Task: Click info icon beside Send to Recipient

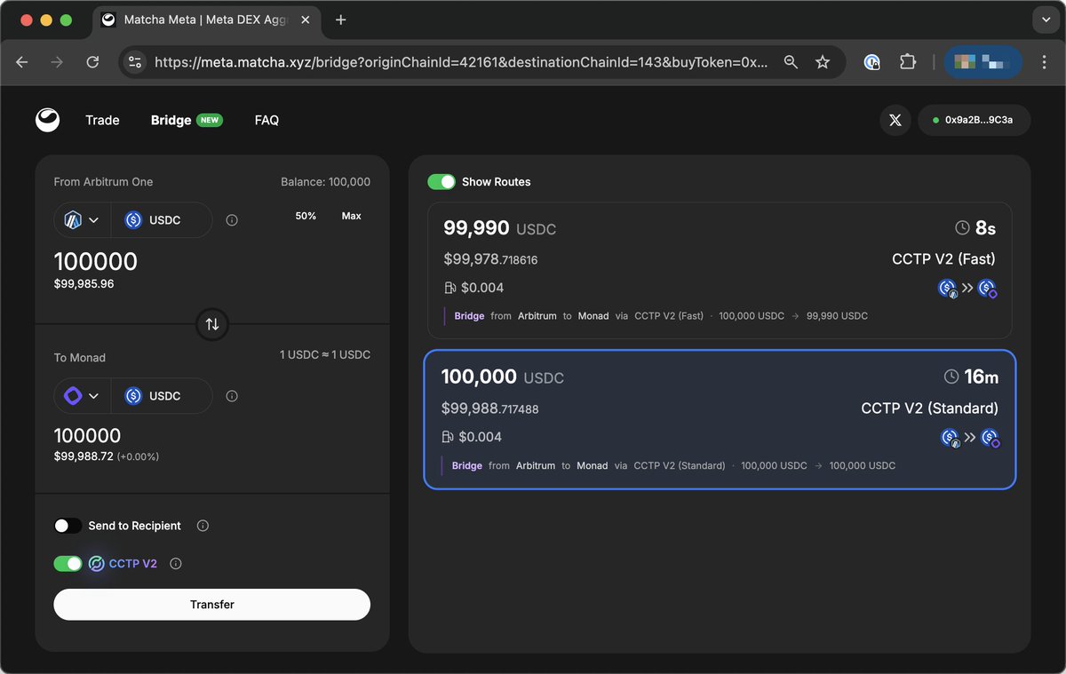Action: (x=203, y=526)
